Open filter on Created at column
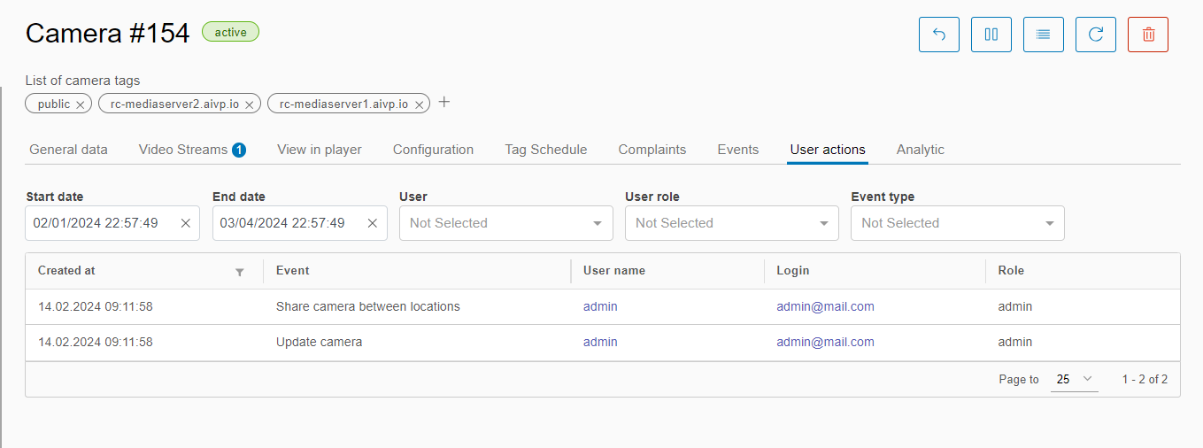 239,272
